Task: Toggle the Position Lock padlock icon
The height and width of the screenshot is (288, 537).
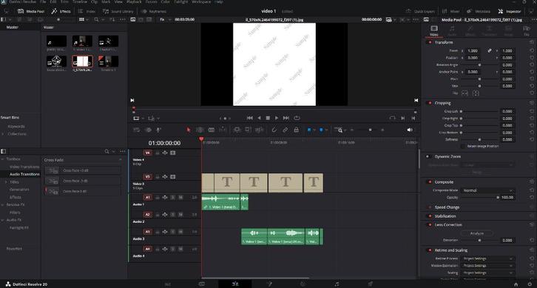Action: (297, 130)
